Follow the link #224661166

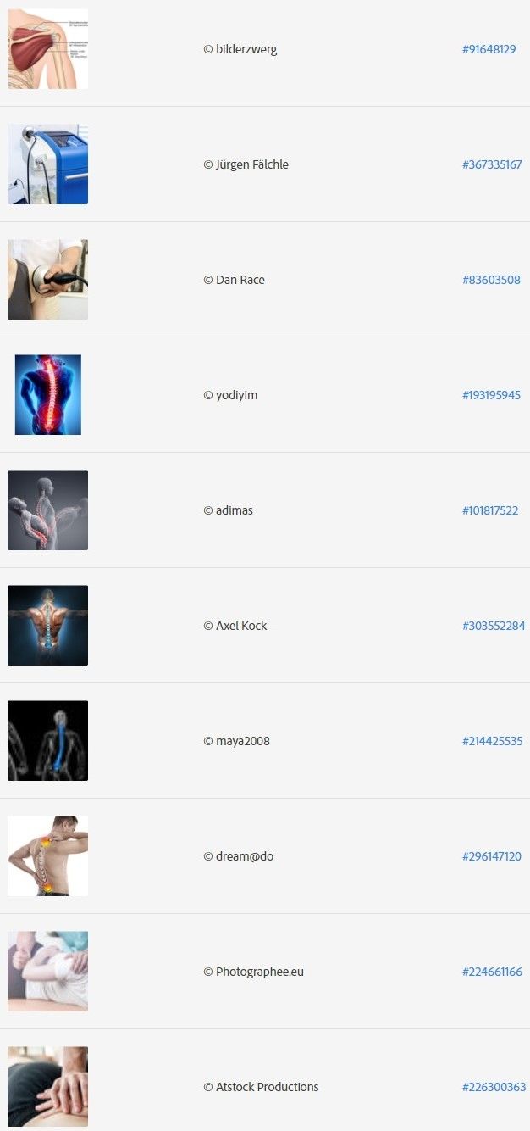(492, 972)
